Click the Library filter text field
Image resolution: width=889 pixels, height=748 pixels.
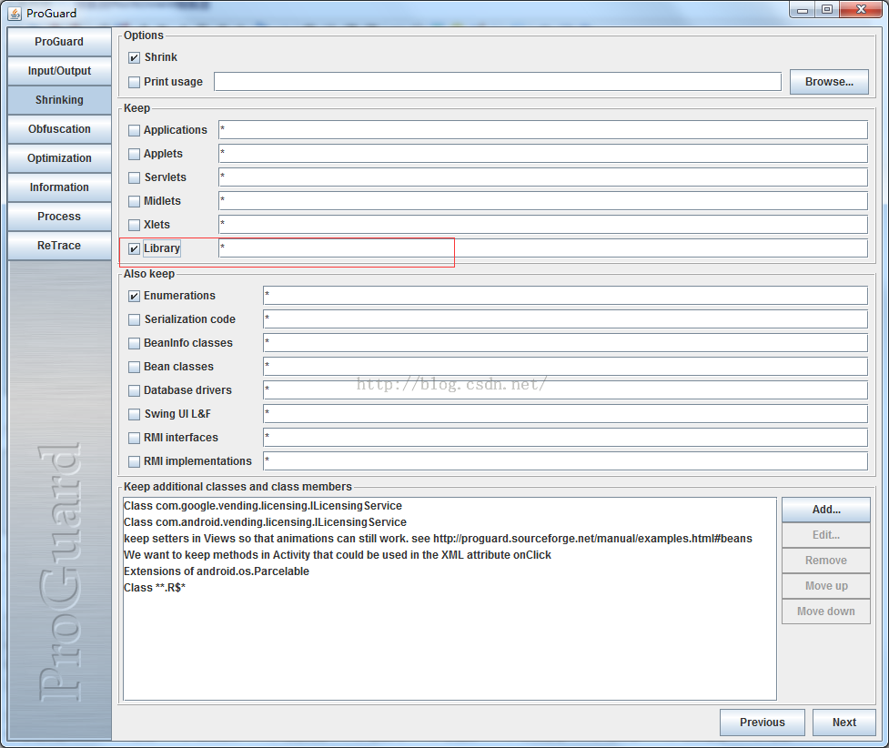tap(542, 248)
